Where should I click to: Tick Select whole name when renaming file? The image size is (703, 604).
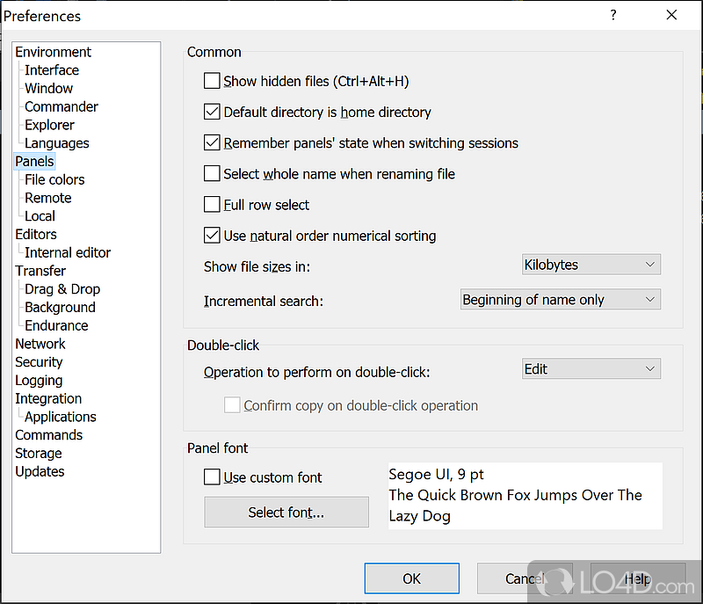click(212, 174)
